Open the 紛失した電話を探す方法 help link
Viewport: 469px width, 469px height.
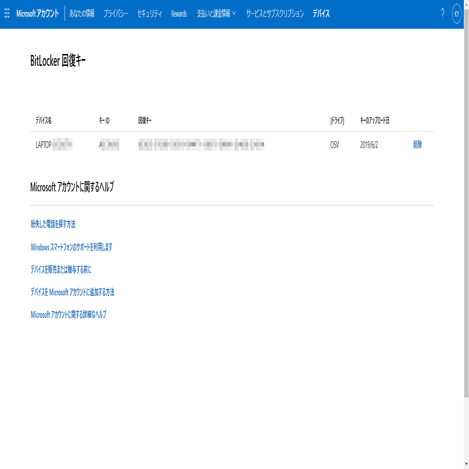tap(53, 223)
